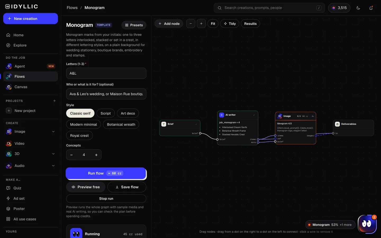381x238 pixels.
Task: Zoom out canvas with minus button
Action: pyautogui.click(x=191, y=24)
